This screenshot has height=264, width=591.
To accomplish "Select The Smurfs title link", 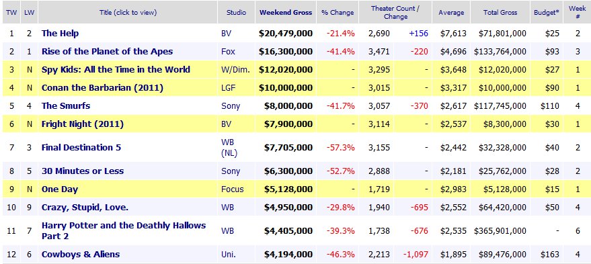I will pyautogui.click(x=66, y=106).
